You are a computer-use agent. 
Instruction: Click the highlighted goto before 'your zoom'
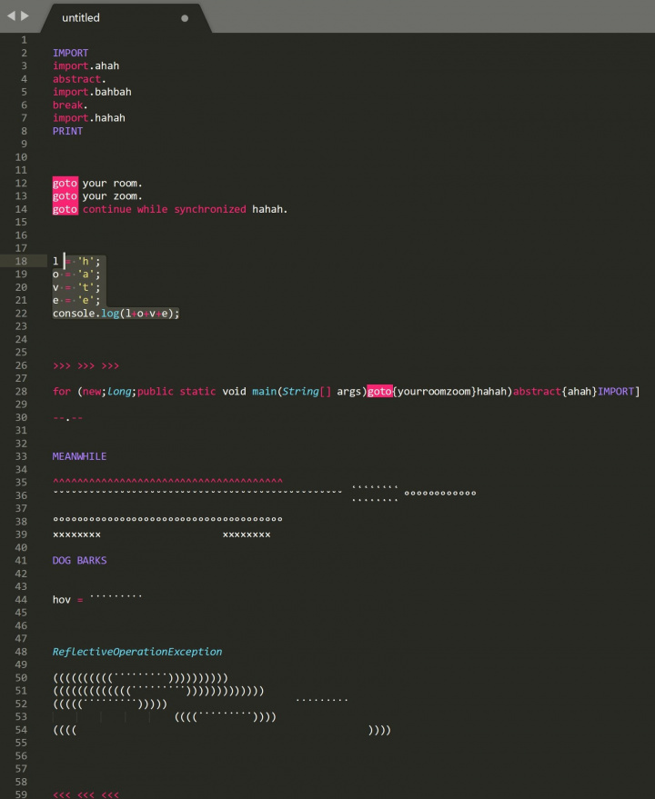[x=65, y=196]
